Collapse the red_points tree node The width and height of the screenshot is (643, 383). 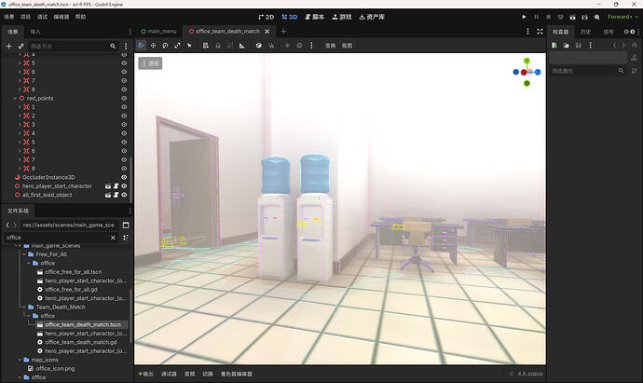coord(14,98)
